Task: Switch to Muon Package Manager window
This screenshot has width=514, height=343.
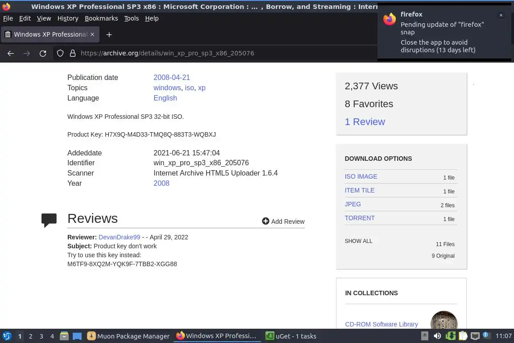Action: point(128,336)
